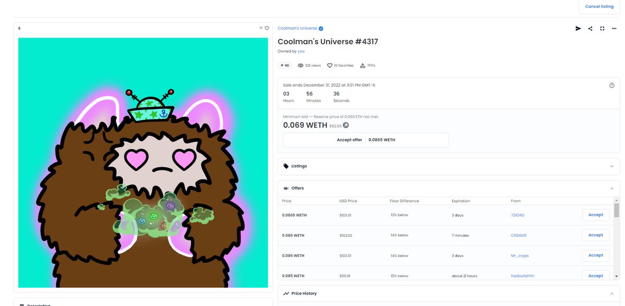Click the '7 minutes' expiration cell
625x306 pixels.
[x=460, y=235]
